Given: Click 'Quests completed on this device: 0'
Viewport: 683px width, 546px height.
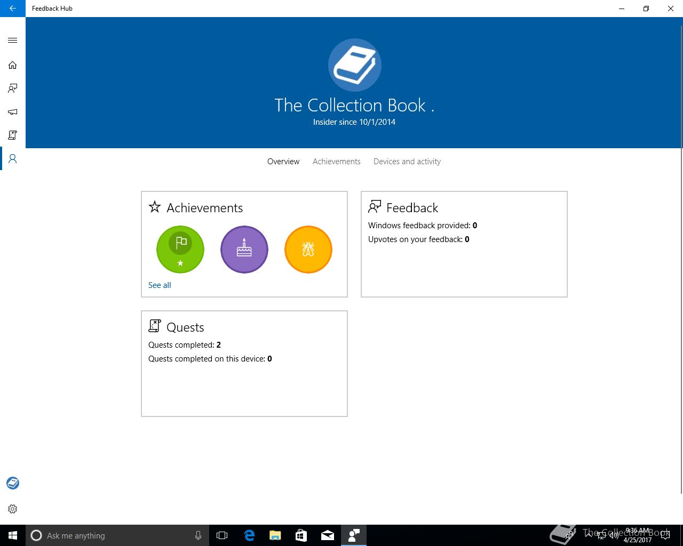Looking at the screenshot, I should point(210,359).
